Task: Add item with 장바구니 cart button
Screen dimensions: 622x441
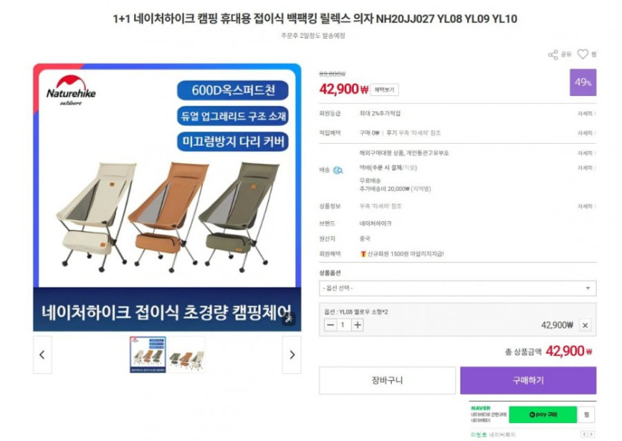Action: tap(387, 381)
